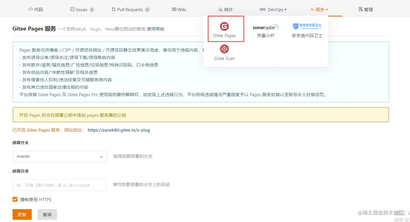Click the Gitee Pages 服务 heading
Screen dimensions: 410x222
[34, 29]
